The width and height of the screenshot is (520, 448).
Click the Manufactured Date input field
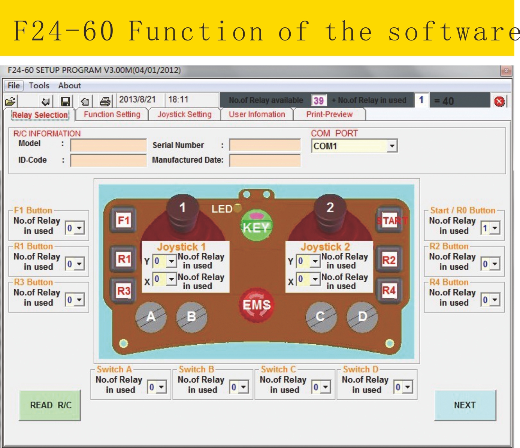point(265,161)
